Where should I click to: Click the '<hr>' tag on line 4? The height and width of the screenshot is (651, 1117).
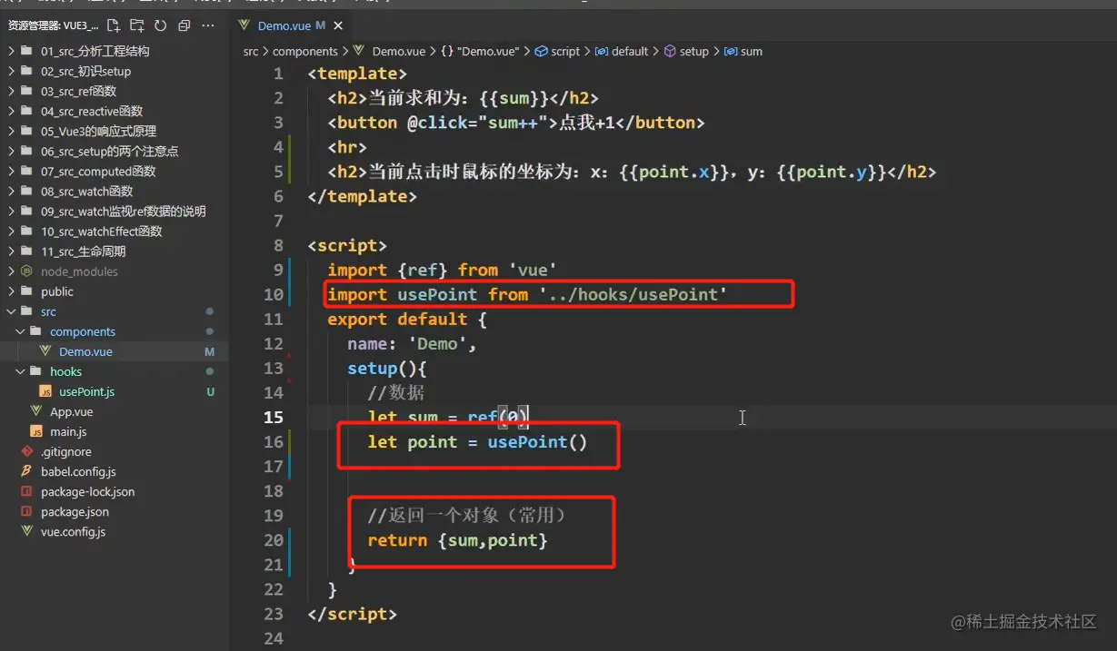[x=347, y=147]
